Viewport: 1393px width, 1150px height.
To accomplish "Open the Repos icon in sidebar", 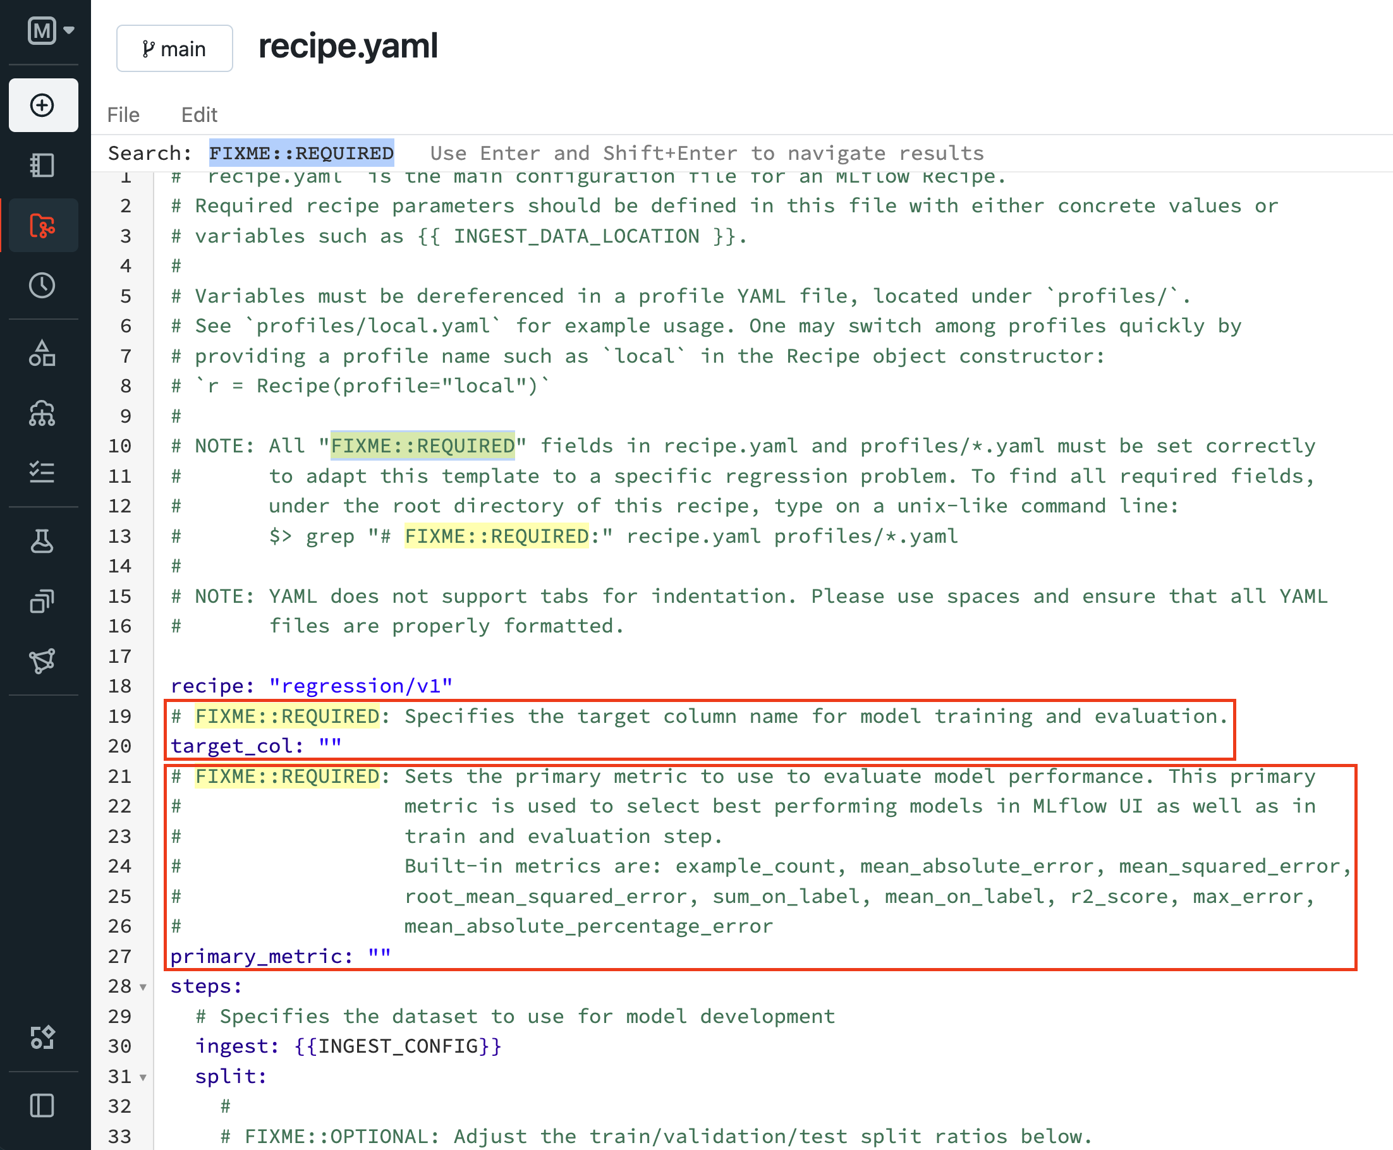I will point(42,226).
